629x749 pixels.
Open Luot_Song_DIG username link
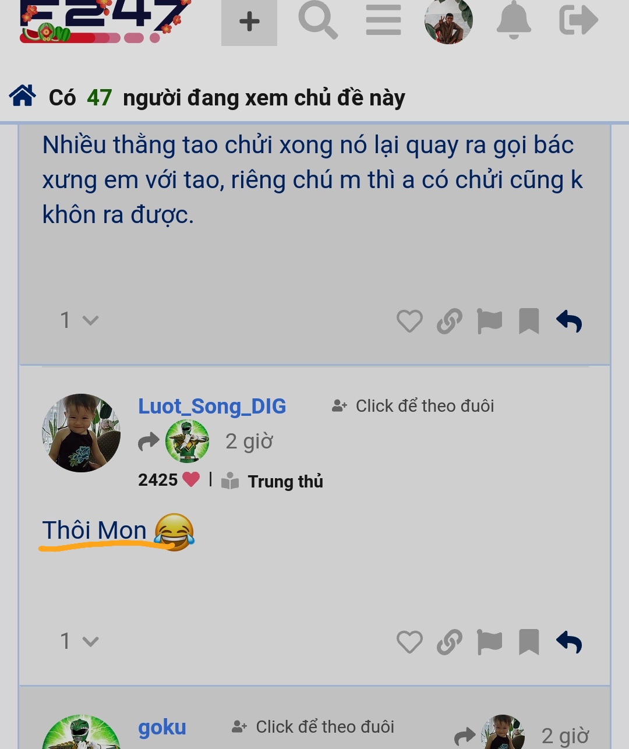tap(212, 406)
